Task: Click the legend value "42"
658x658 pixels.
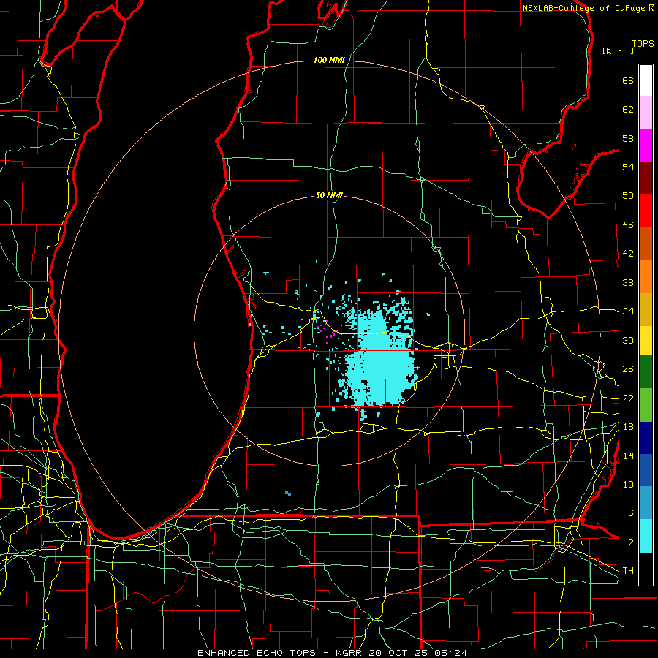Action: click(628, 254)
